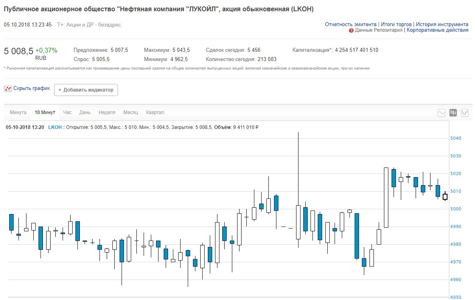Click the 5010 price axis label

point(456,192)
